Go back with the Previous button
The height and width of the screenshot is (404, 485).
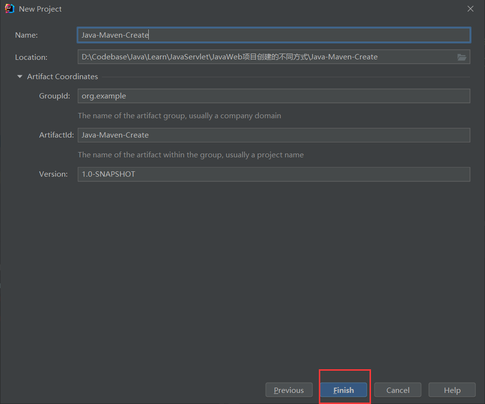click(289, 390)
